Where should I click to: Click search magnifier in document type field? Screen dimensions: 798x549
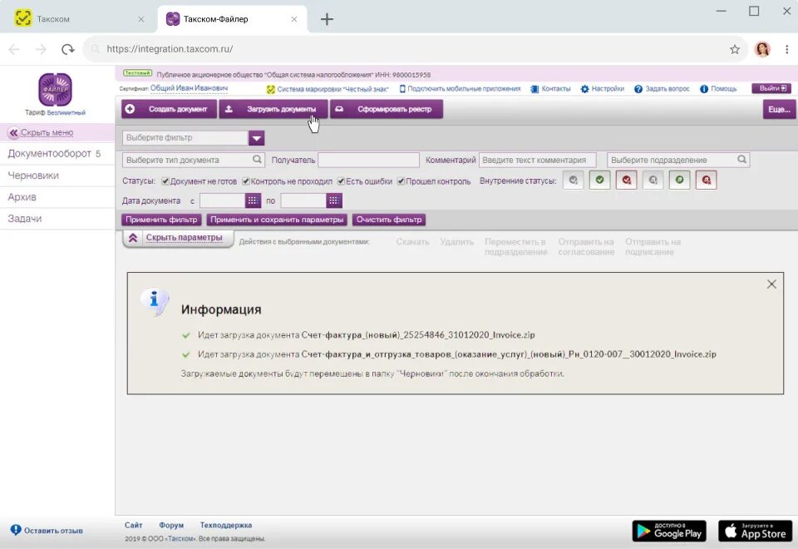258,160
